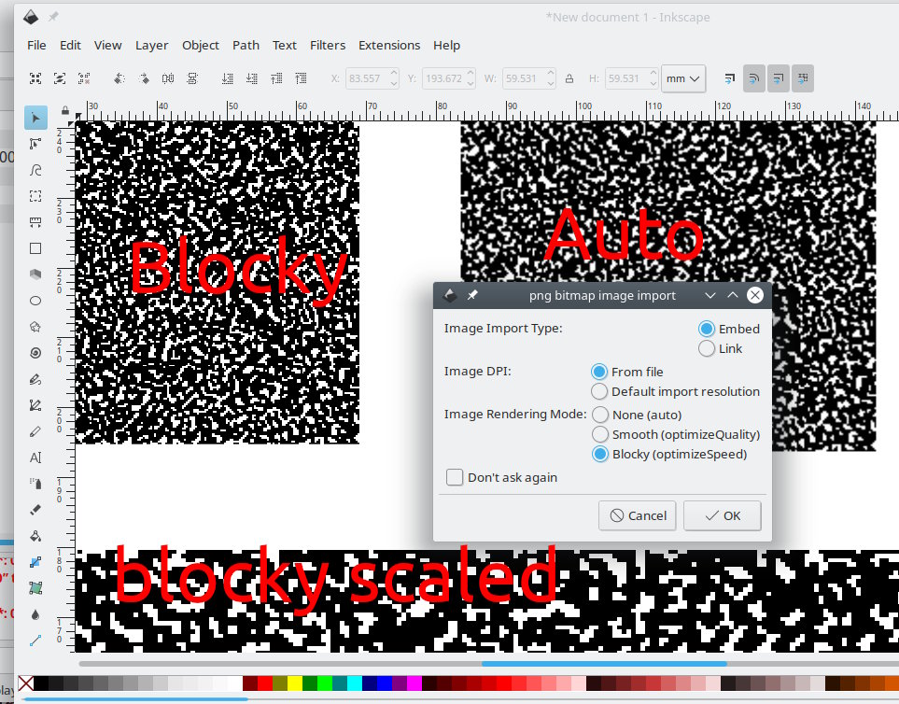Screen dimensions: 899x704
Task: Select Default import resolution option
Action: [599, 391]
